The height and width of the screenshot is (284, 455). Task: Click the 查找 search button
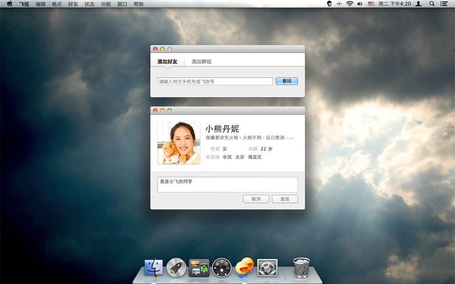[287, 81]
